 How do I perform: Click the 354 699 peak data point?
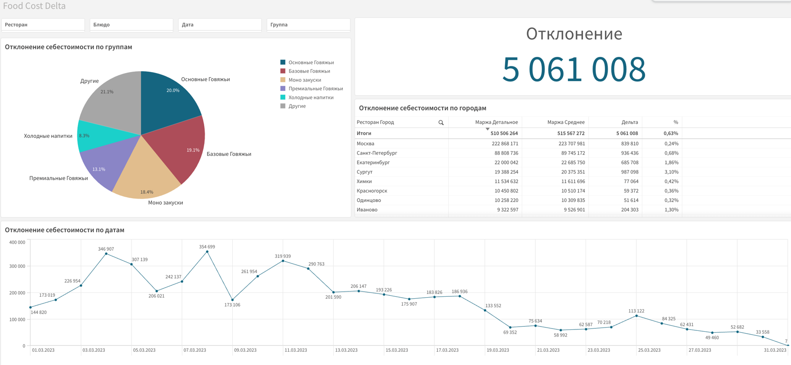pos(207,252)
